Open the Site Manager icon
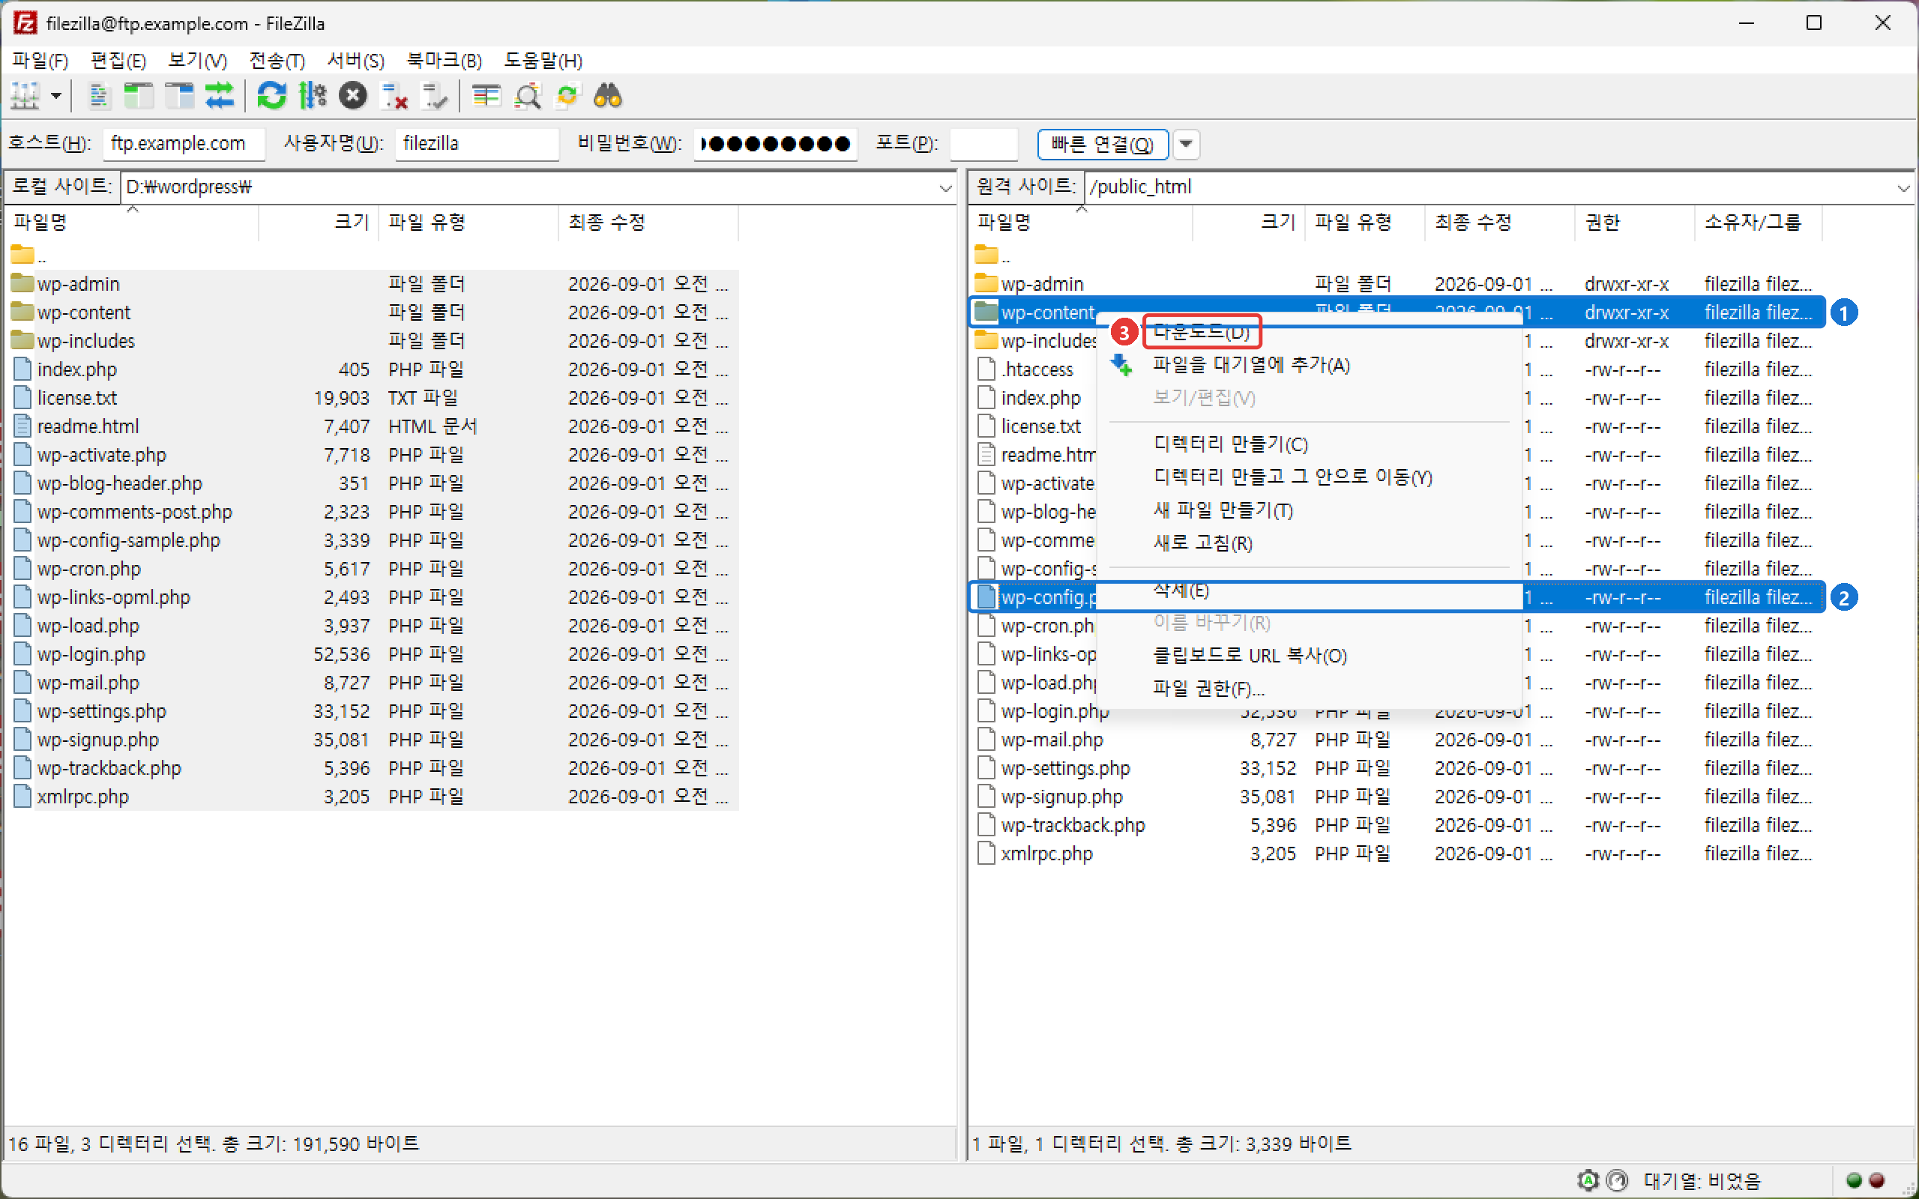This screenshot has height=1199, width=1919. [25, 96]
